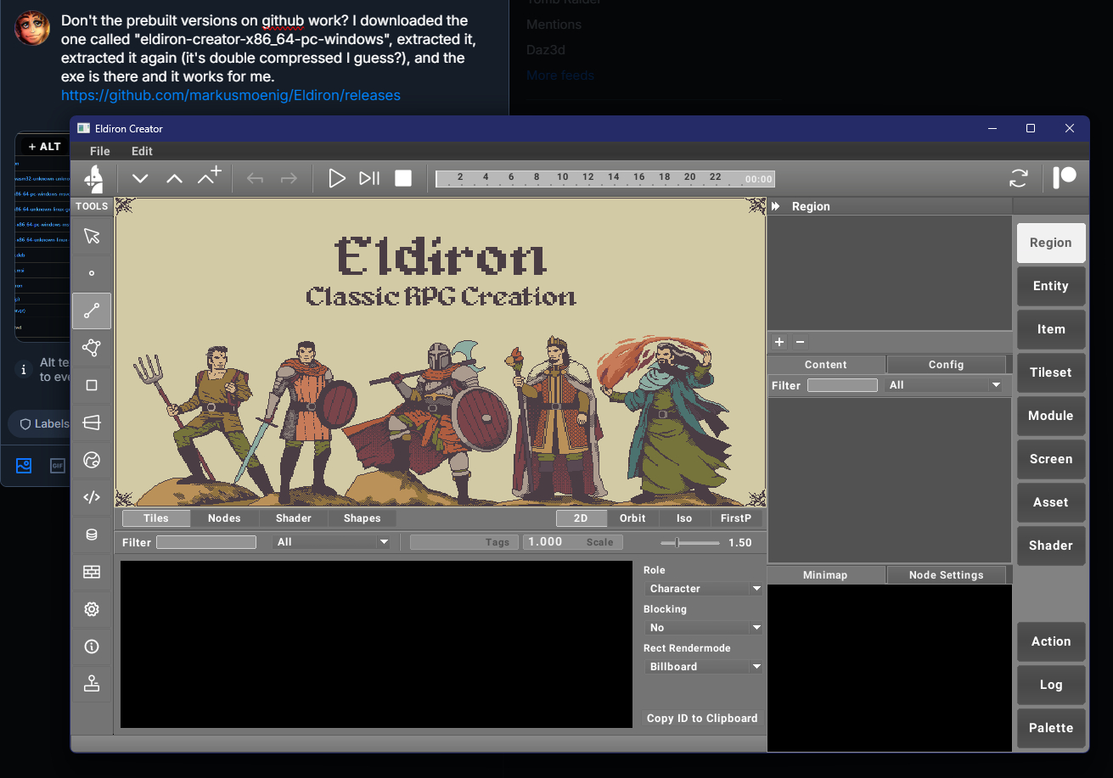Open the settings gear tool
The height and width of the screenshot is (778, 1113).
click(x=92, y=609)
